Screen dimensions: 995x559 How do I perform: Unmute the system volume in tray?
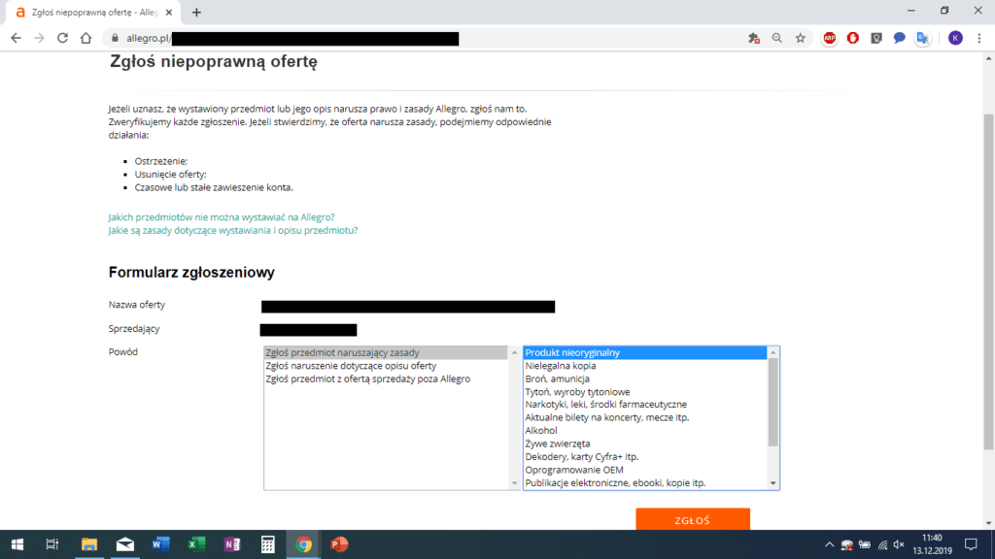899,544
